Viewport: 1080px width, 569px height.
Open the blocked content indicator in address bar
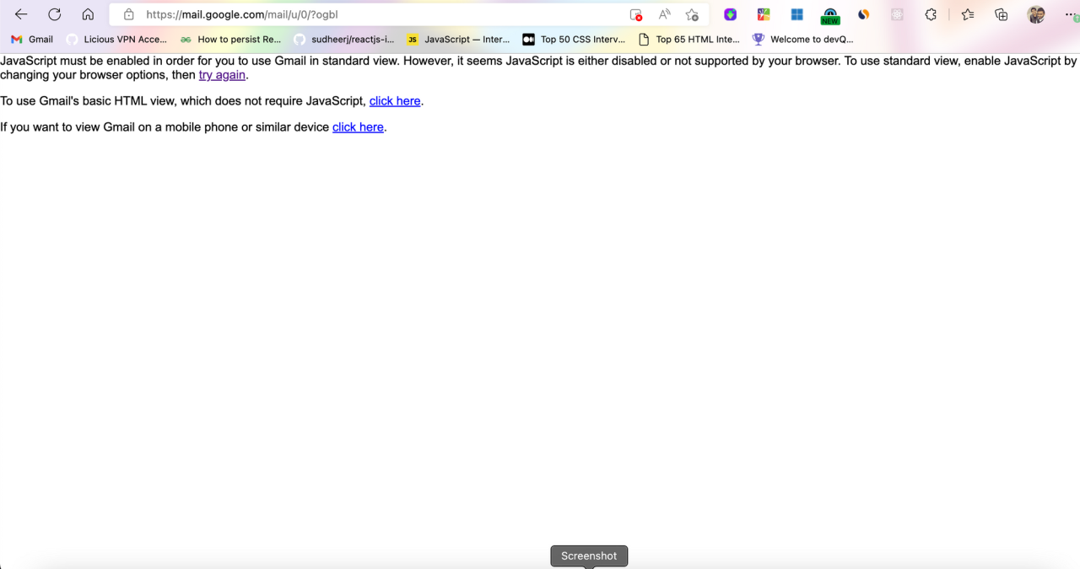pyautogui.click(x=636, y=14)
